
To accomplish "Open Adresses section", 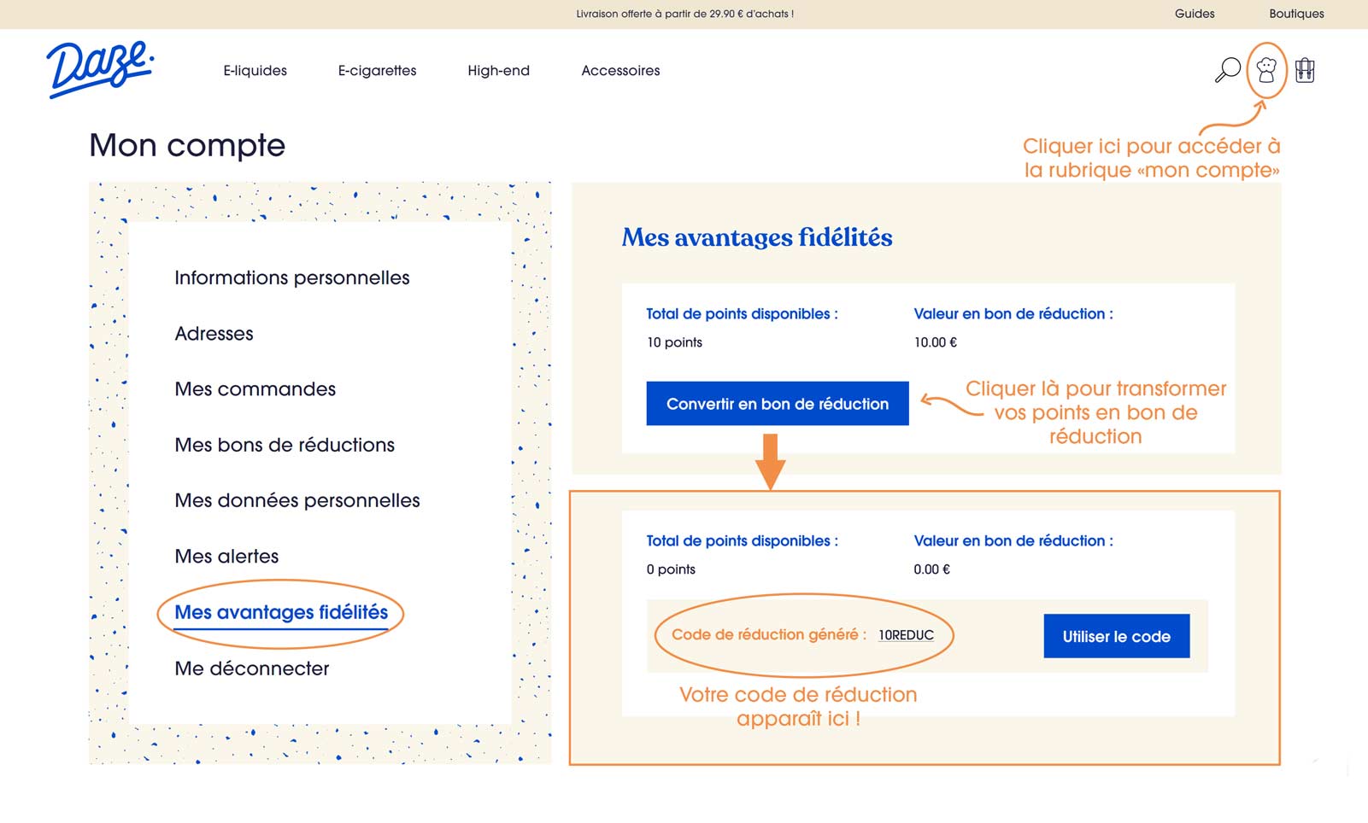I will coord(214,334).
